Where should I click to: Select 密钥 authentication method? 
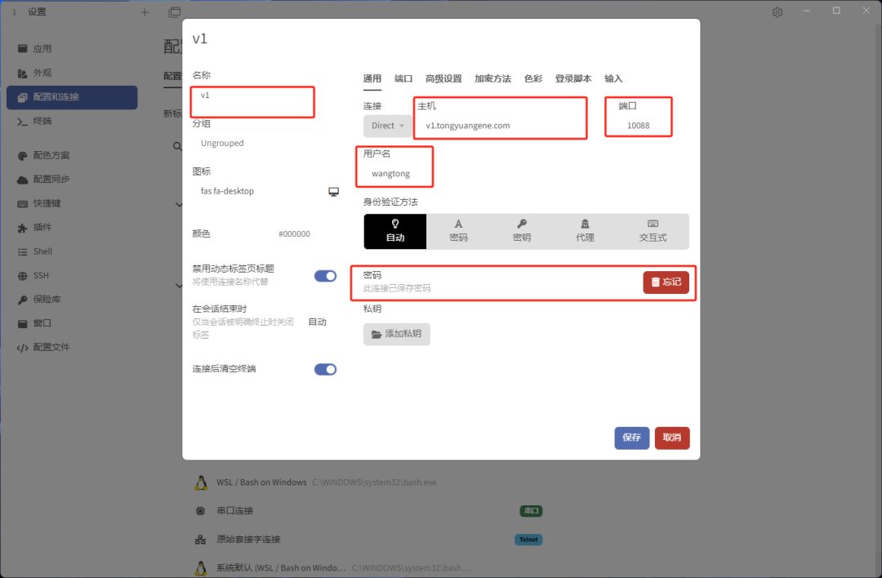point(521,231)
